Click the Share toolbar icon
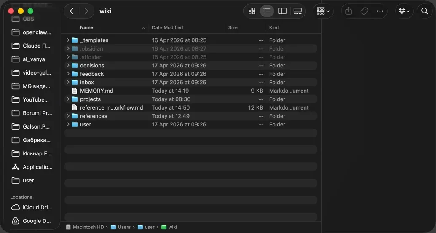Screen dimensions: 436x233 pyautogui.click(x=348, y=11)
